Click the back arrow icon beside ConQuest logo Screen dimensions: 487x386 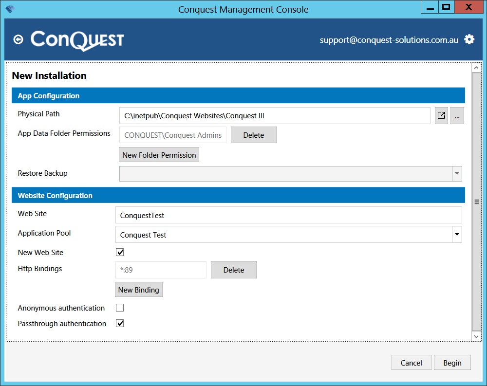click(19, 39)
